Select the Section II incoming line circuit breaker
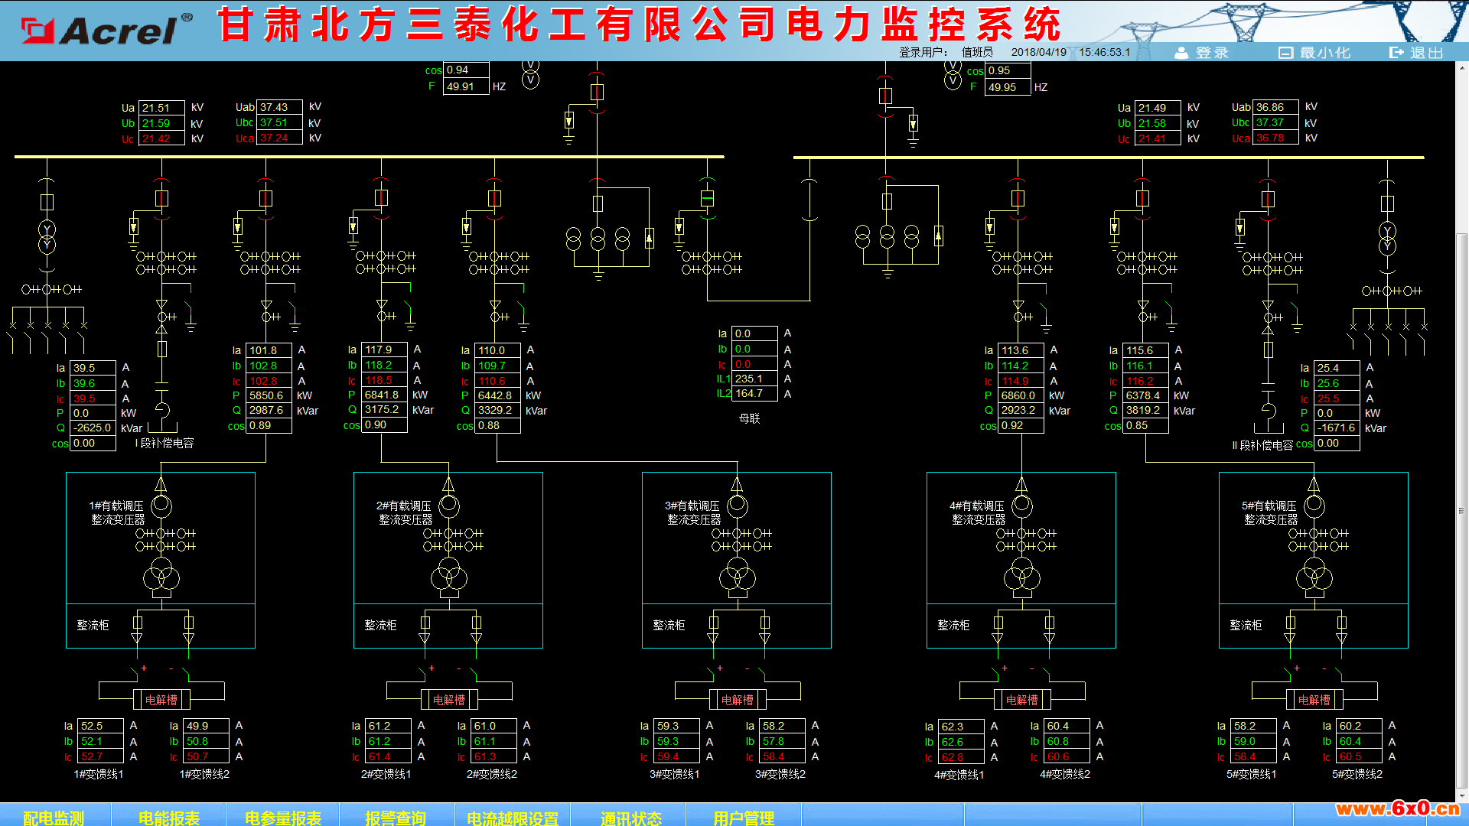 (x=885, y=96)
